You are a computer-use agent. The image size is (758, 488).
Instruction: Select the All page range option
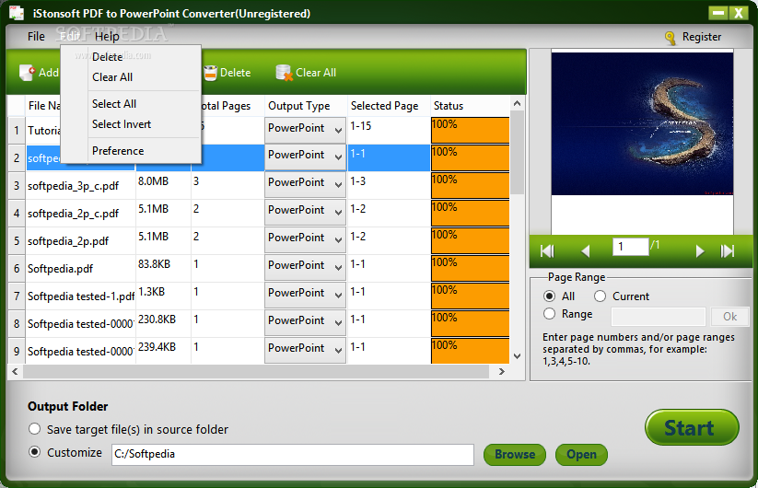[549, 296]
